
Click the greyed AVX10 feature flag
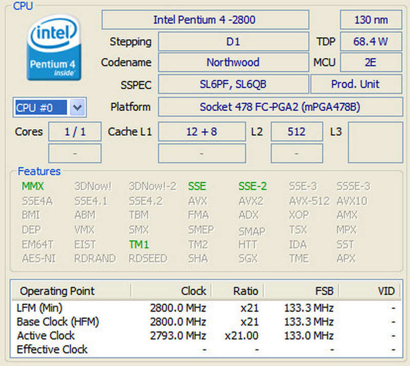coord(352,201)
